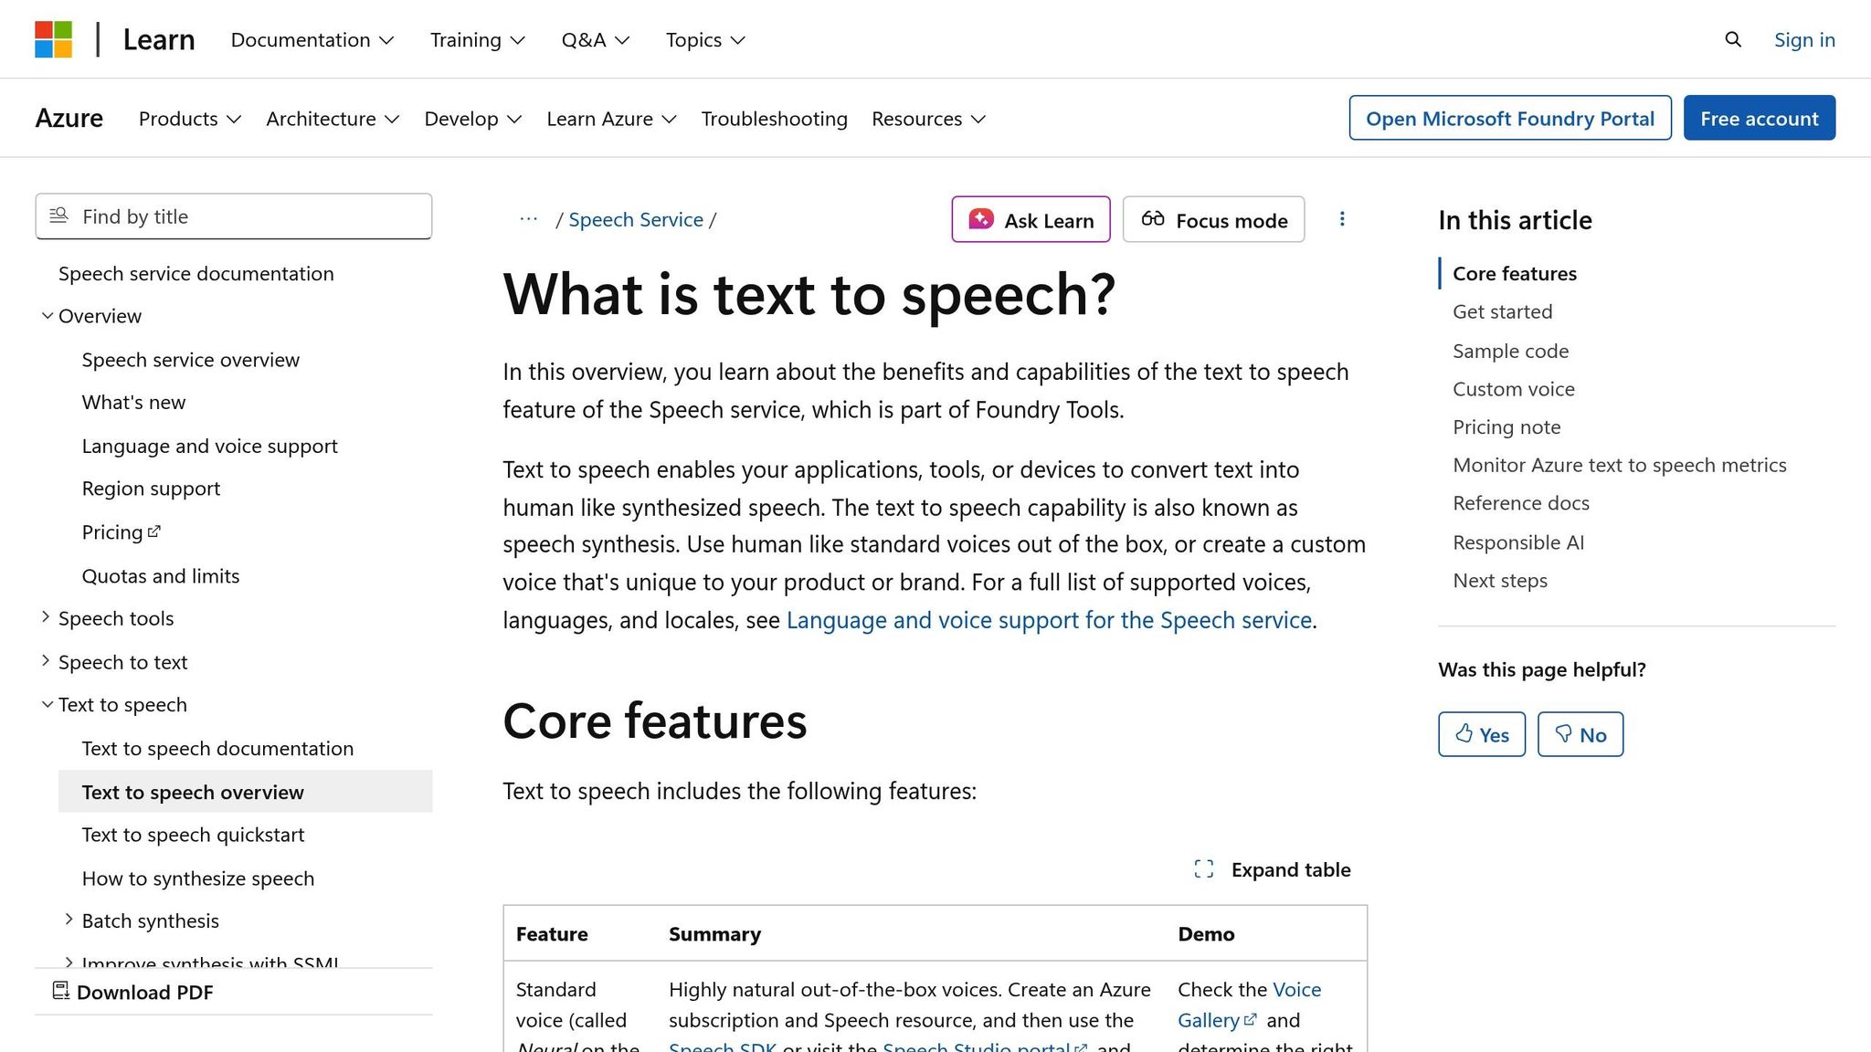This screenshot has height=1052, width=1871.
Task: Open search with the magnifier icon
Action: point(1732,39)
